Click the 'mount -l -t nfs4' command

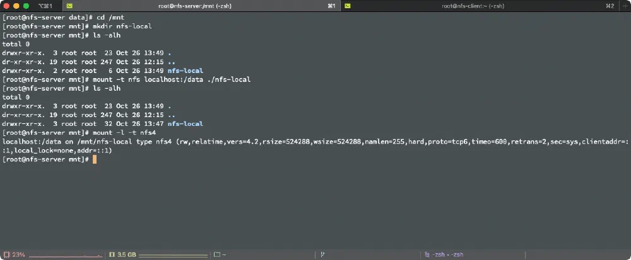click(x=124, y=132)
